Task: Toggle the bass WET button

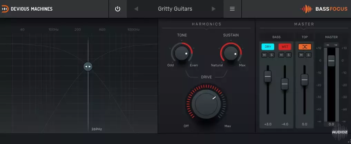Action: (285, 47)
